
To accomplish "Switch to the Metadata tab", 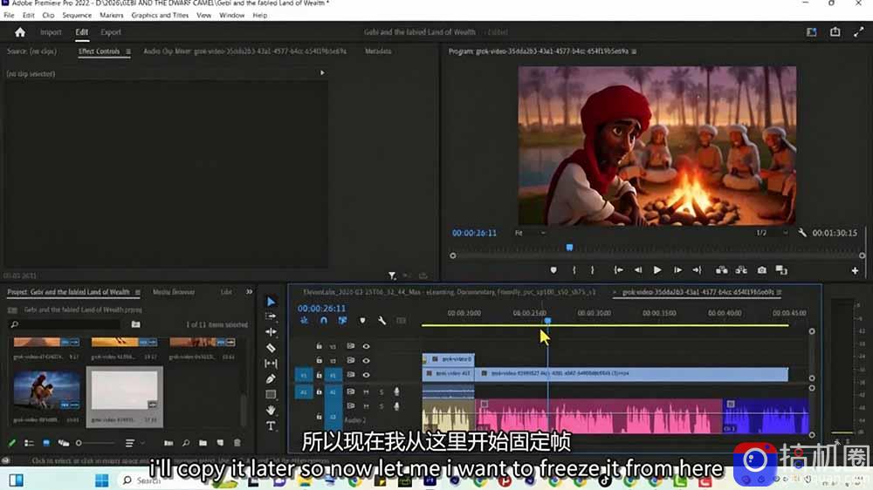I will click(378, 51).
